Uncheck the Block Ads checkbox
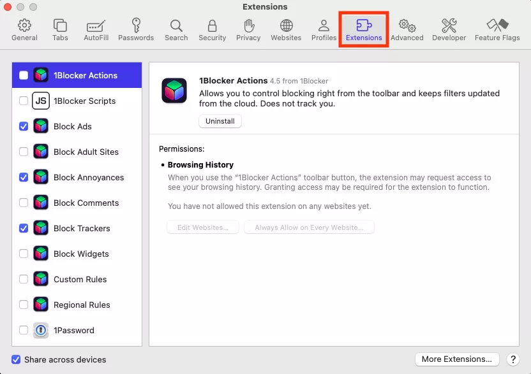531x374 pixels. 24,126
